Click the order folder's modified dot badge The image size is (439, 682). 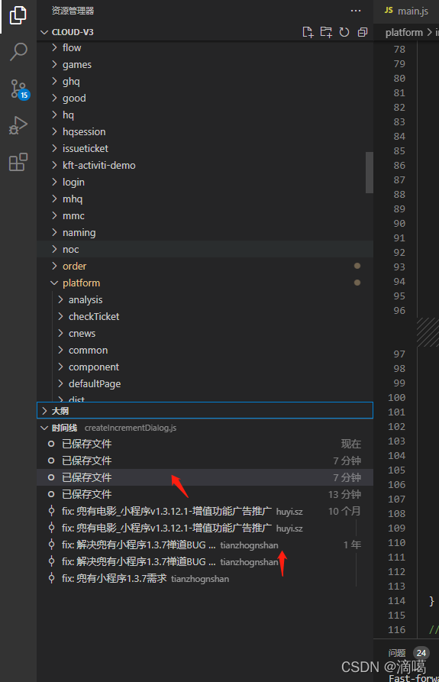(x=357, y=266)
